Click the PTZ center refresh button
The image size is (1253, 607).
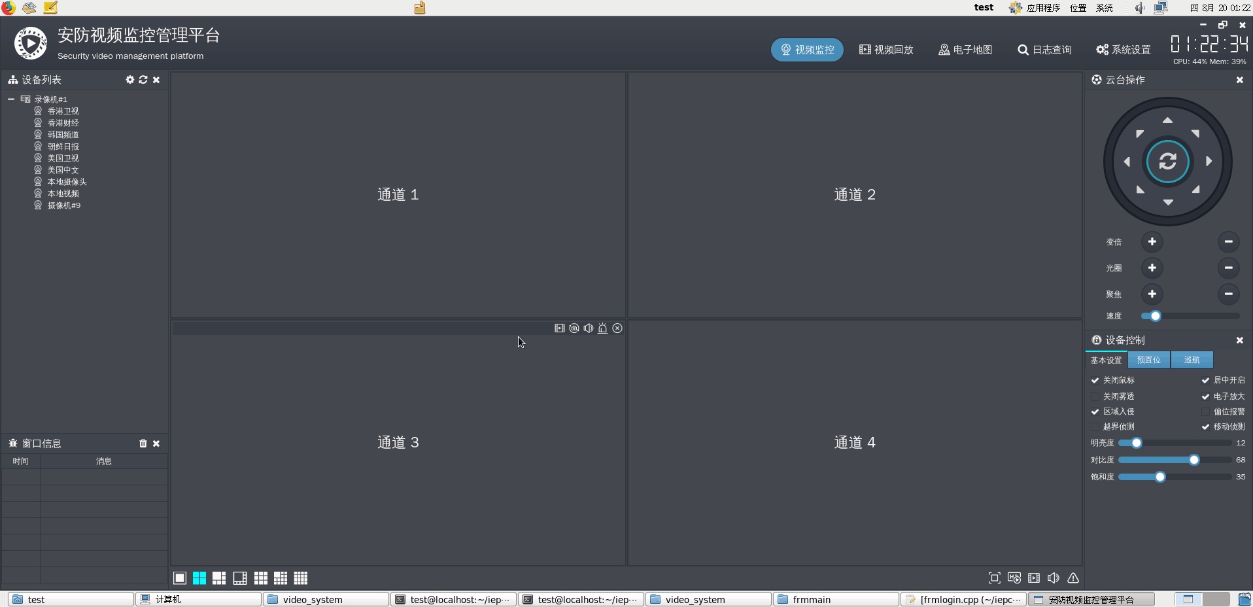coord(1167,162)
